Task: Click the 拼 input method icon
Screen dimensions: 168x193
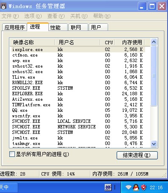Action: tap(108, 187)
